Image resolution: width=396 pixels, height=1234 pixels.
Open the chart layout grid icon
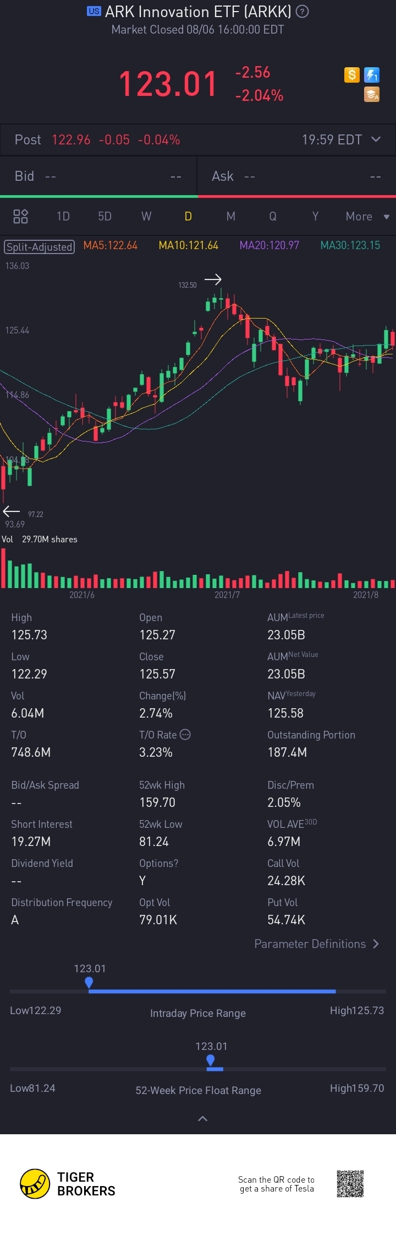tap(20, 216)
